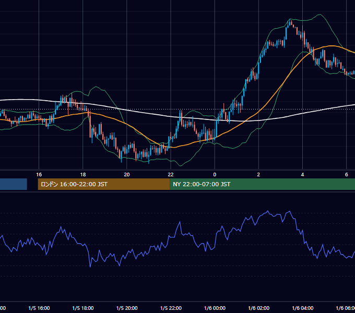
Task: Click the blue session bar before London
Action: 14,184
